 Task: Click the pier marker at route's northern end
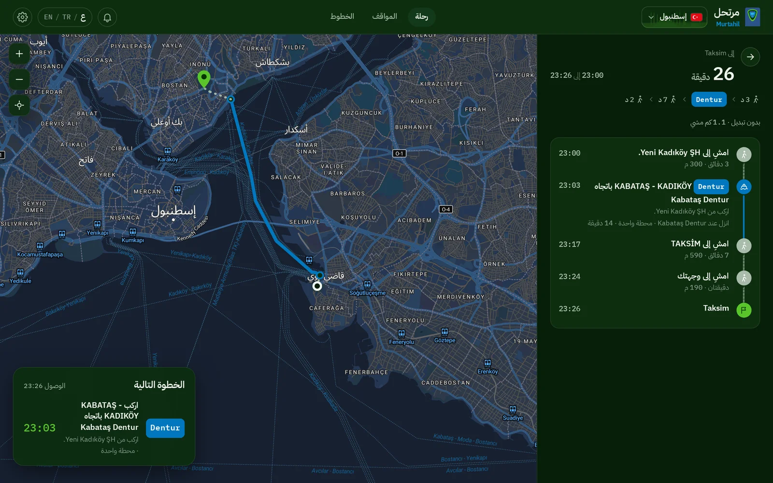[x=231, y=99]
